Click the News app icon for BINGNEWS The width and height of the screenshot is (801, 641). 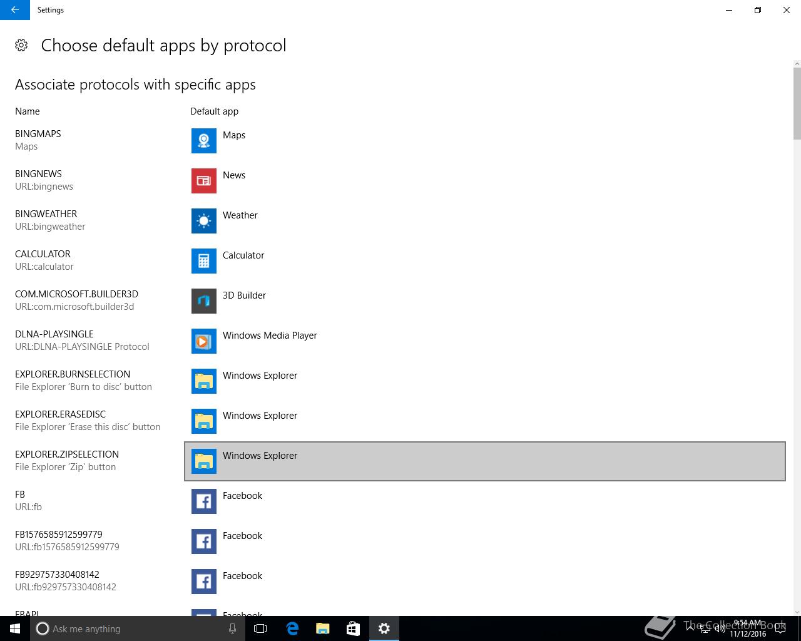204,181
